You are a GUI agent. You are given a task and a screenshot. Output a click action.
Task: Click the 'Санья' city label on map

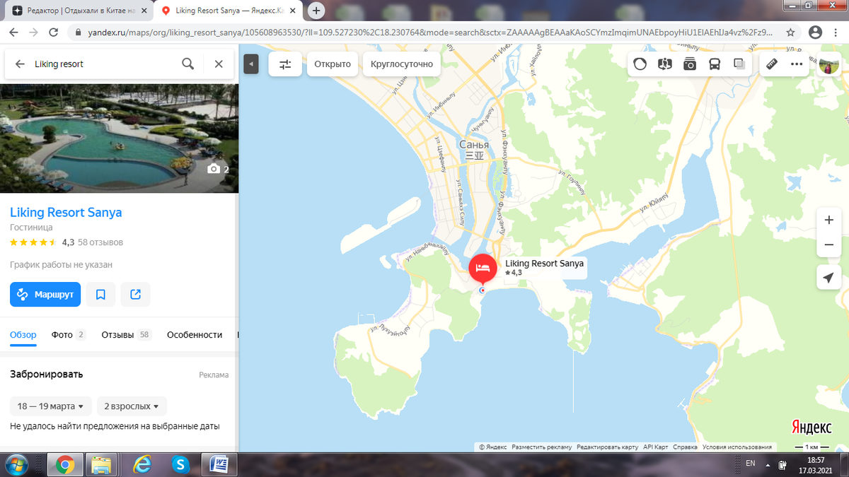point(474,145)
